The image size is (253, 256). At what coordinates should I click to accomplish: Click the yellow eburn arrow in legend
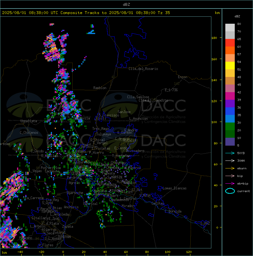230,168
